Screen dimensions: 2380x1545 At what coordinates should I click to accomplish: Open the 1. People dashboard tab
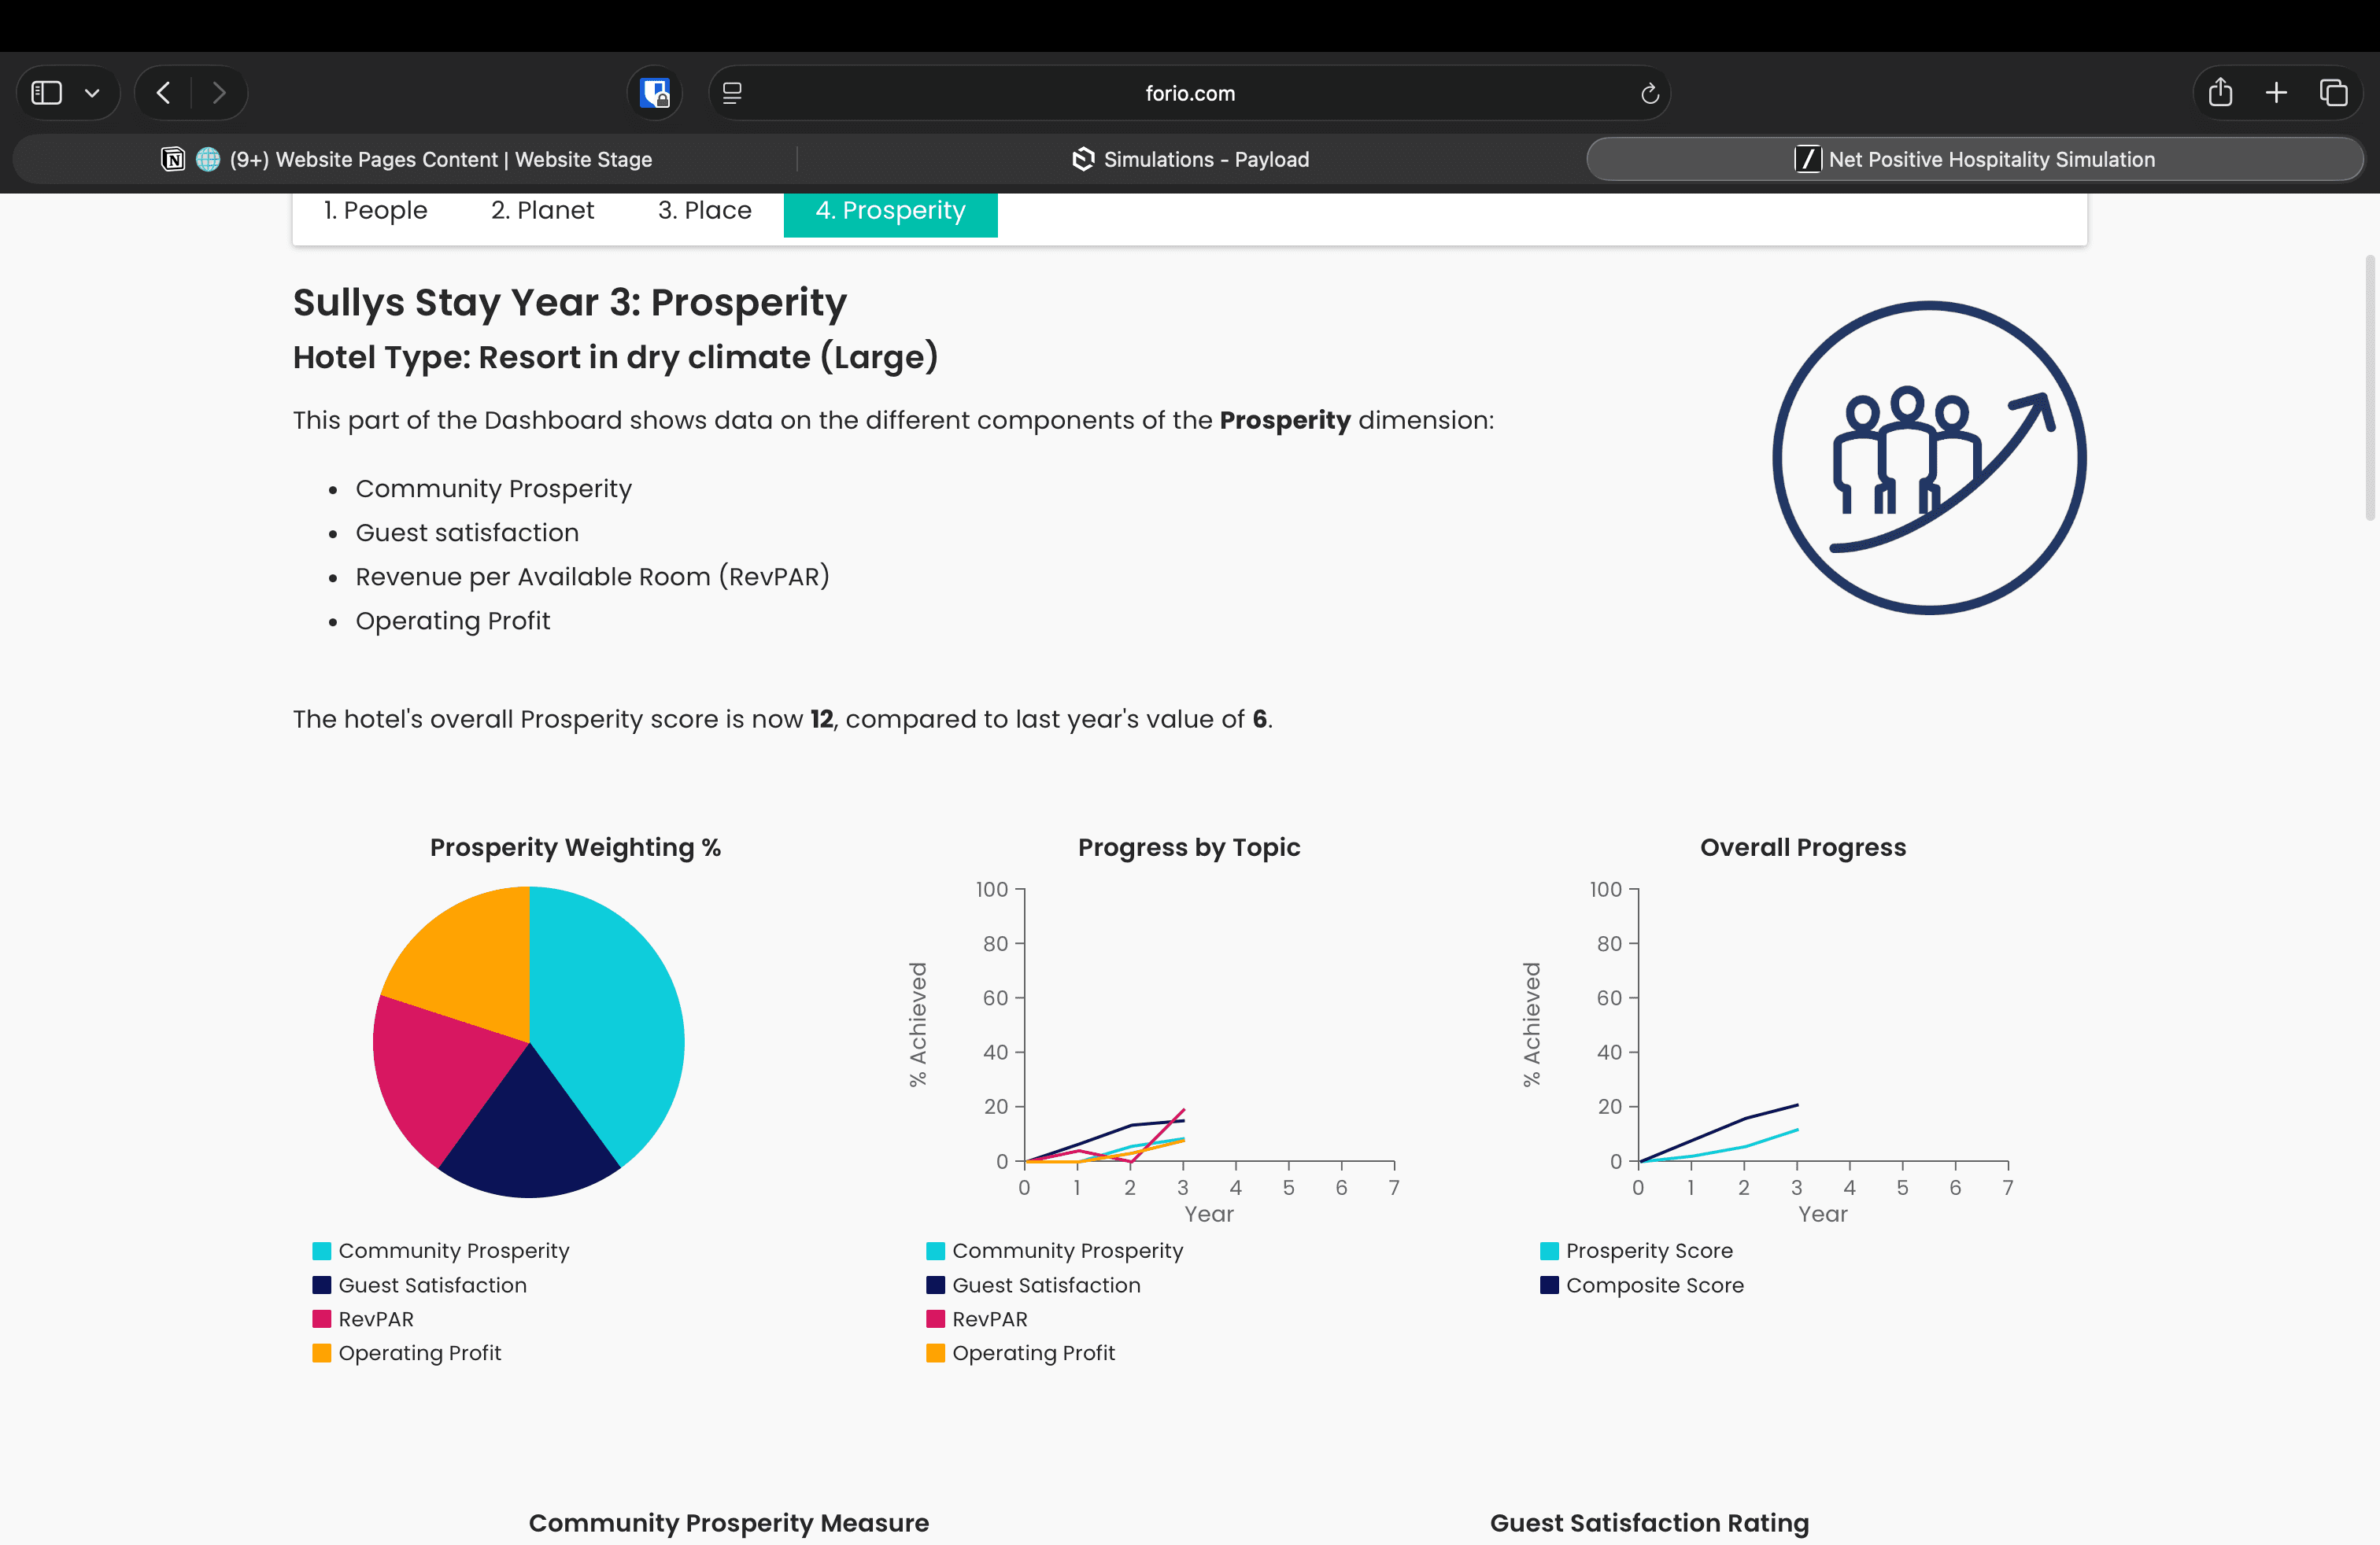pyautogui.click(x=375, y=210)
